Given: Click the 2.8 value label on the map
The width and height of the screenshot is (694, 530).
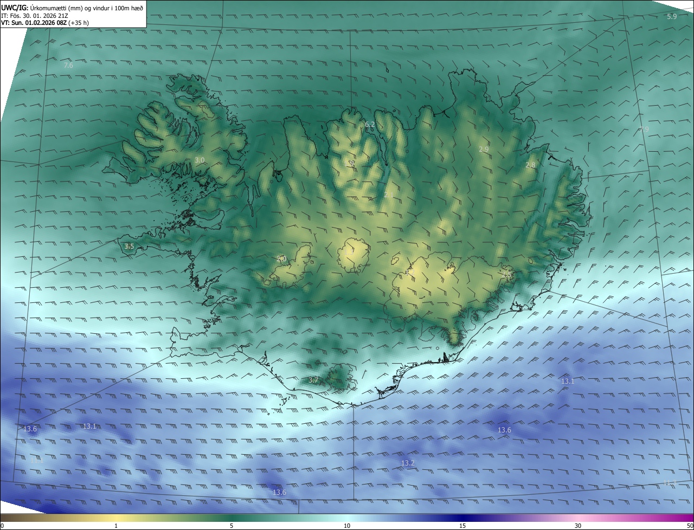Looking at the screenshot, I should [x=530, y=165].
